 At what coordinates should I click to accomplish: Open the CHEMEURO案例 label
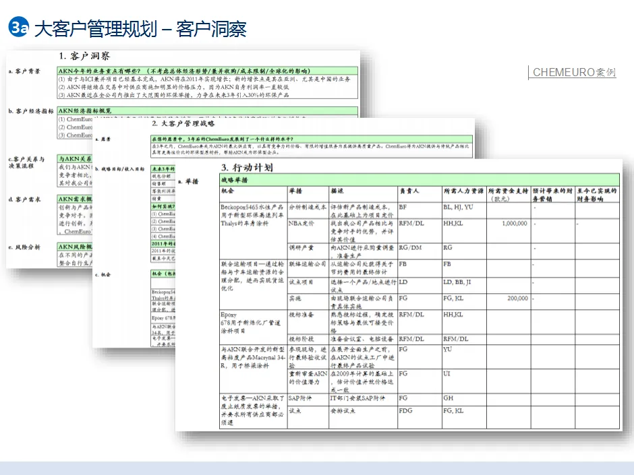click(x=574, y=72)
